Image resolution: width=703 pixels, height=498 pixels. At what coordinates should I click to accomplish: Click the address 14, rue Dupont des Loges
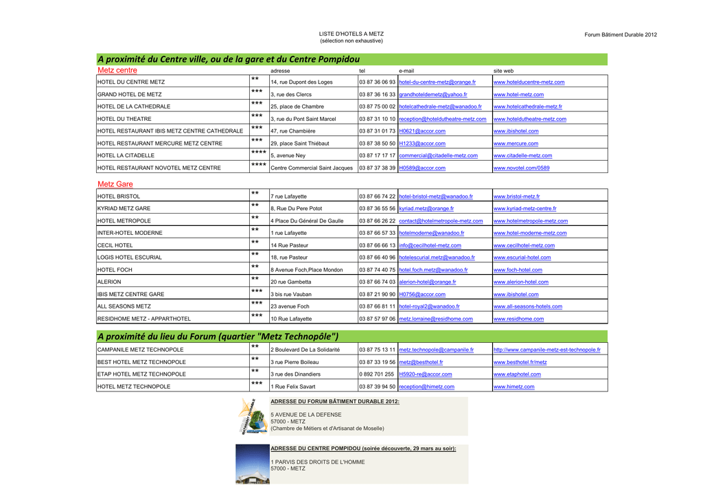[301, 82]
